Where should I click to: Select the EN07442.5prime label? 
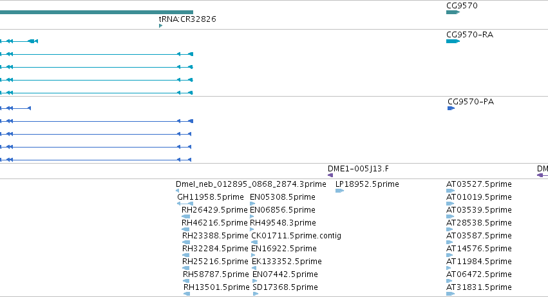click(x=285, y=274)
